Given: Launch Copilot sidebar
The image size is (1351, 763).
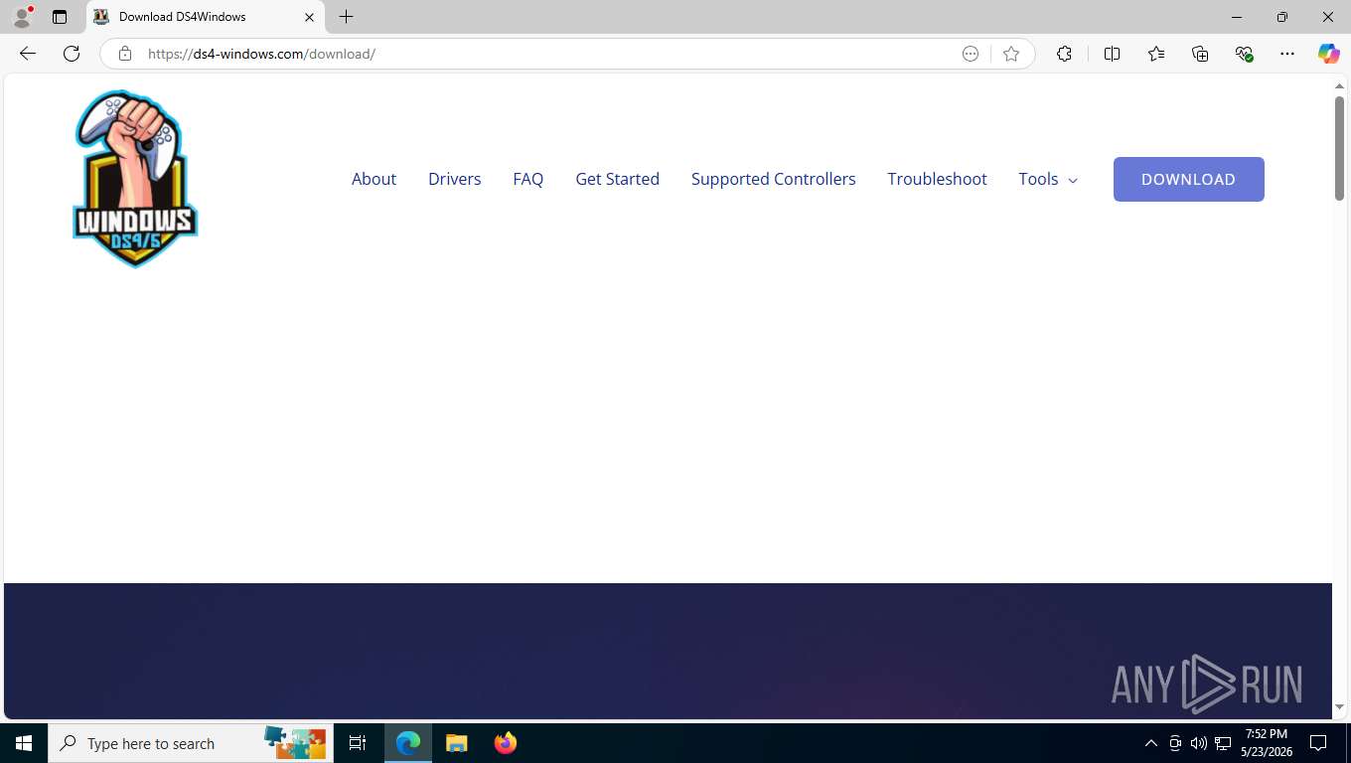Looking at the screenshot, I should (1328, 54).
